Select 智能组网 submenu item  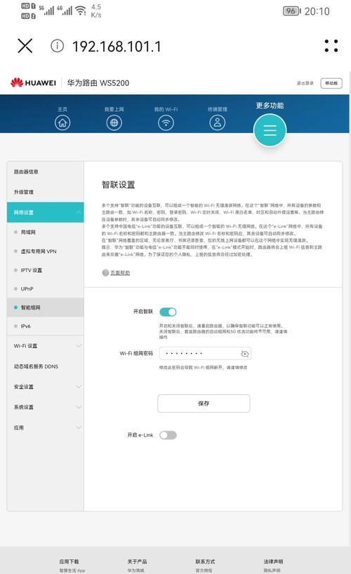(46, 307)
